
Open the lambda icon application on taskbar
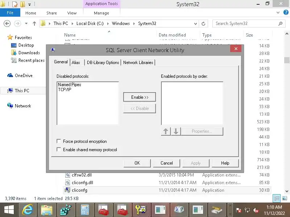[179, 210]
